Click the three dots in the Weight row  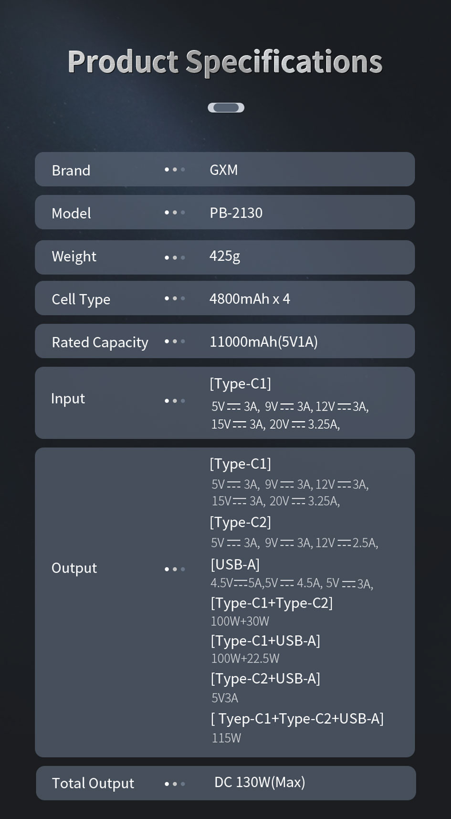174,257
